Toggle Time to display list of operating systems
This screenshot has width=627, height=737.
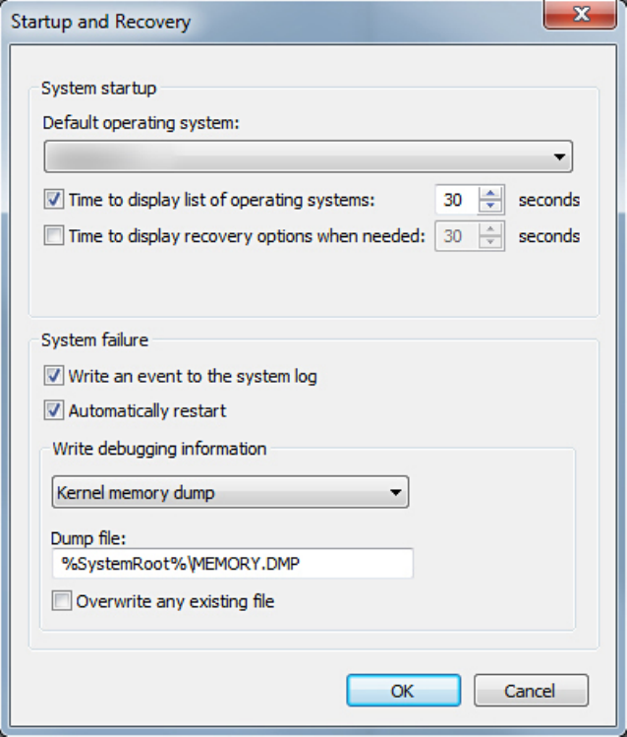(x=55, y=200)
